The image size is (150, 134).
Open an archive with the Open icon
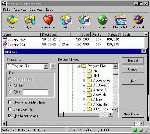coord(29,21)
